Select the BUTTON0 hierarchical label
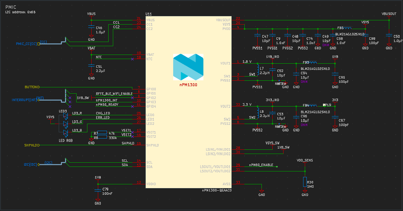The width and height of the screenshot is (403, 211). (32, 87)
